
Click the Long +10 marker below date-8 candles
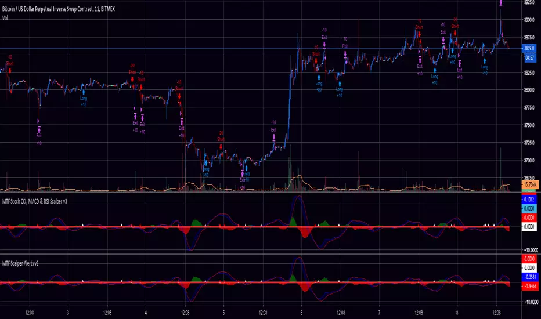coord(485,66)
